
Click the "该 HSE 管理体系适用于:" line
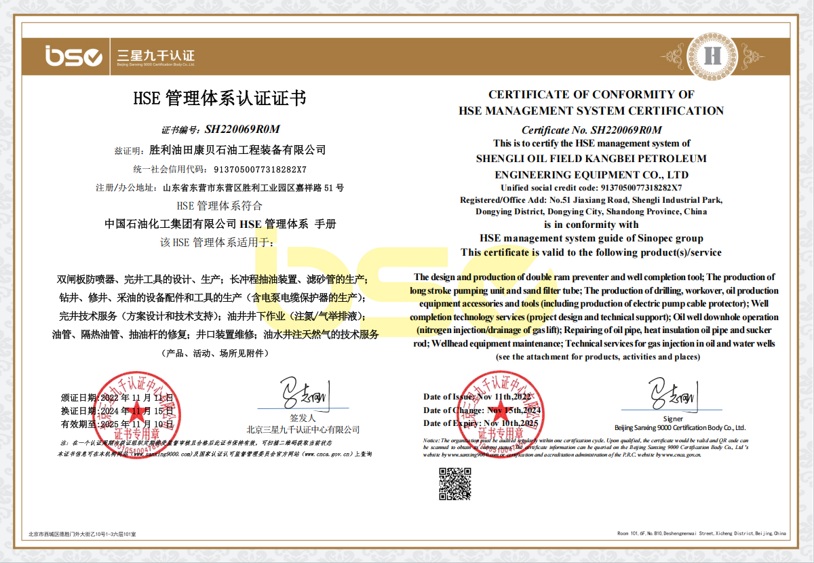(x=218, y=242)
